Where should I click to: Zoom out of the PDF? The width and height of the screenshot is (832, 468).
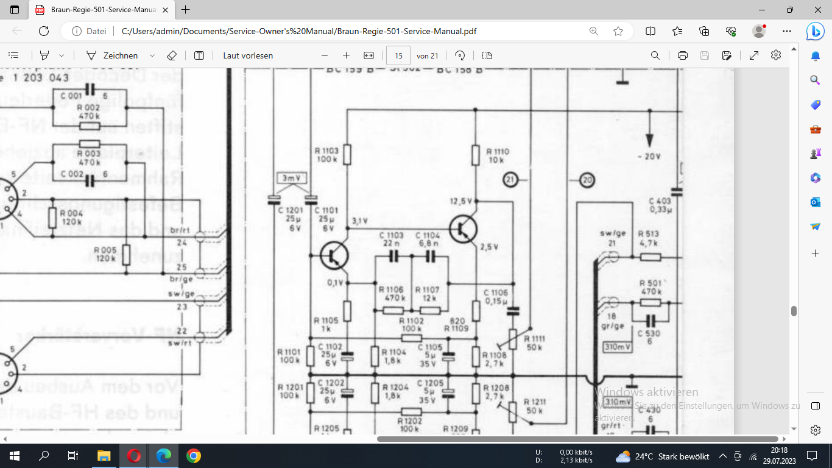[x=325, y=55]
